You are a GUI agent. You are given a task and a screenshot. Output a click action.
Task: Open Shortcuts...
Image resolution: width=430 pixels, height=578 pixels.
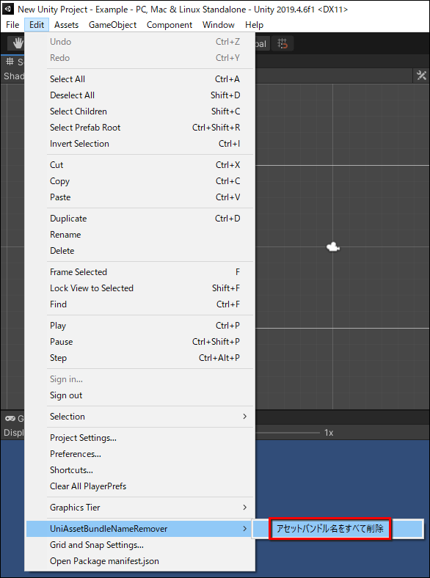(x=139, y=470)
